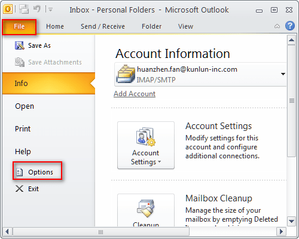Image resolution: width=299 pixels, height=239 pixels.
Task: Open the Customize Quick Access Toolbar dropdown
Action: tap(50, 10)
